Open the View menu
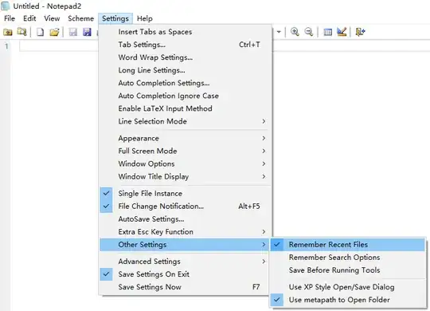Image resolution: width=430 pixels, height=311 pixels. pyautogui.click(x=52, y=18)
